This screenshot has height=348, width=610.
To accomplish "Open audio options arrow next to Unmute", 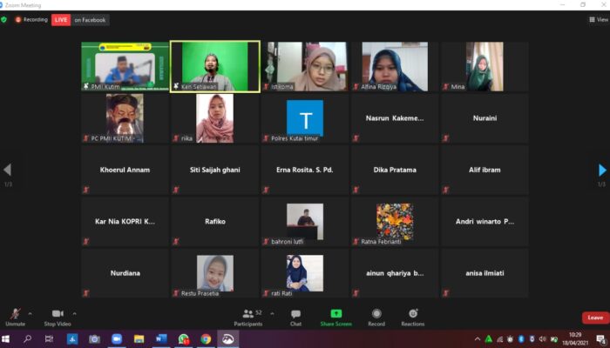I will 30,313.
